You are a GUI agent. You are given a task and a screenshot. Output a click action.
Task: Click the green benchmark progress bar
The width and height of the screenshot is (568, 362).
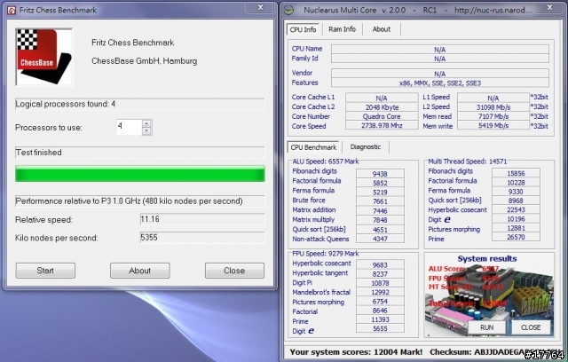[140, 174]
